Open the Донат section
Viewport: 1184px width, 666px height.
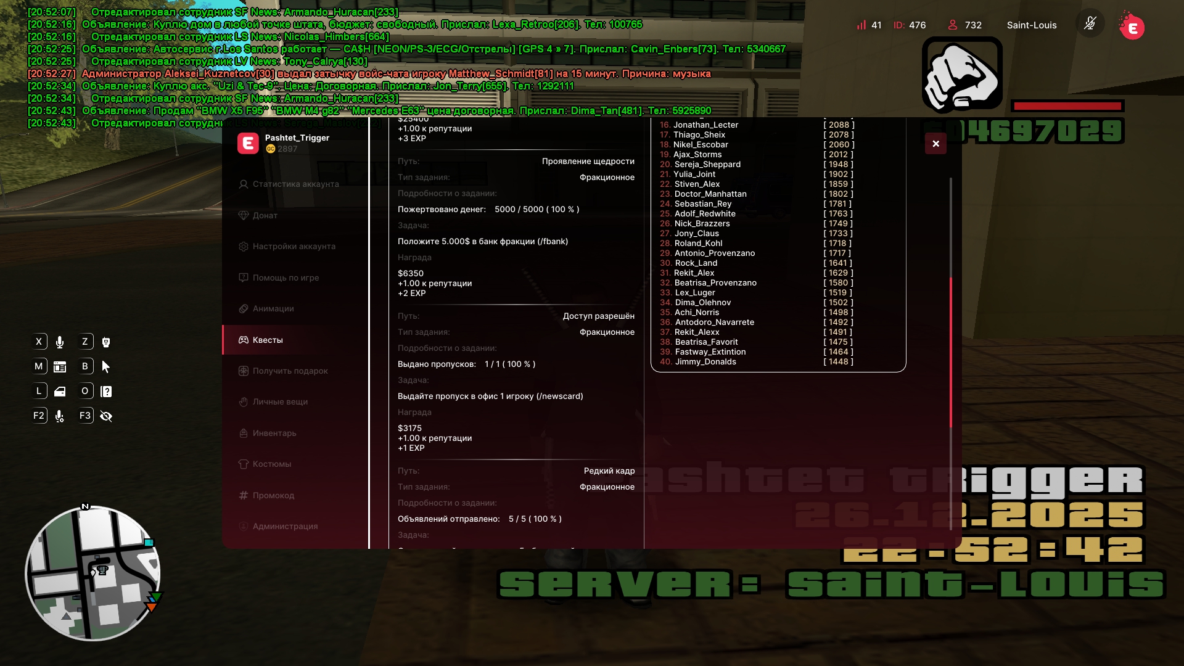tap(265, 215)
